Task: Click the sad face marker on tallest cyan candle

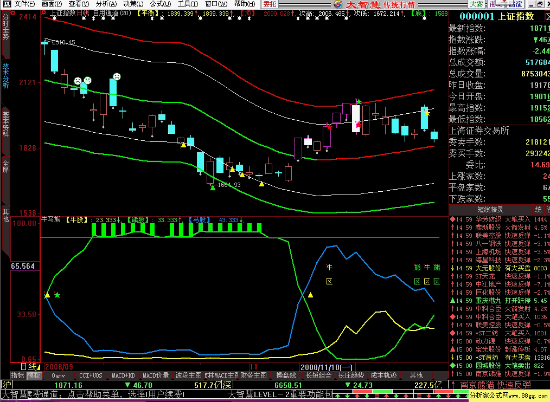Action: pos(117,76)
